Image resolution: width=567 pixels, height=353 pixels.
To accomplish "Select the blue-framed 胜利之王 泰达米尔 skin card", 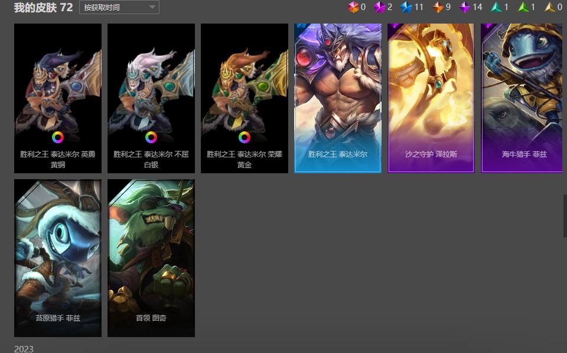I will (338, 98).
